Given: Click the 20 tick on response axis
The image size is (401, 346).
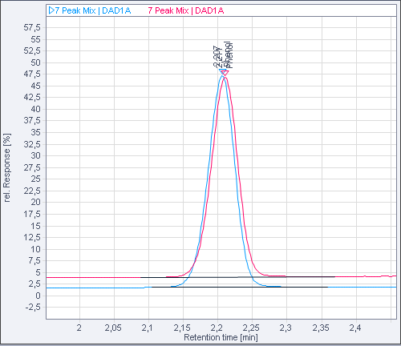Looking at the screenshot, I should (36, 202).
